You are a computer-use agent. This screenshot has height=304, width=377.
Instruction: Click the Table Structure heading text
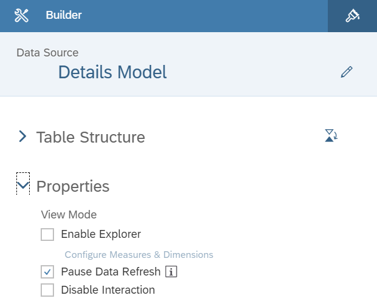click(x=90, y=137)
